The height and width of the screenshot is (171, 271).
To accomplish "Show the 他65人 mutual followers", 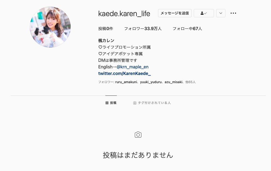I will [x=190, y=82].
